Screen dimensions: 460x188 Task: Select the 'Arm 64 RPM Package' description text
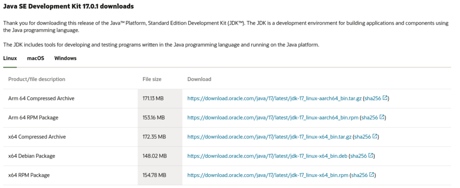33,118
